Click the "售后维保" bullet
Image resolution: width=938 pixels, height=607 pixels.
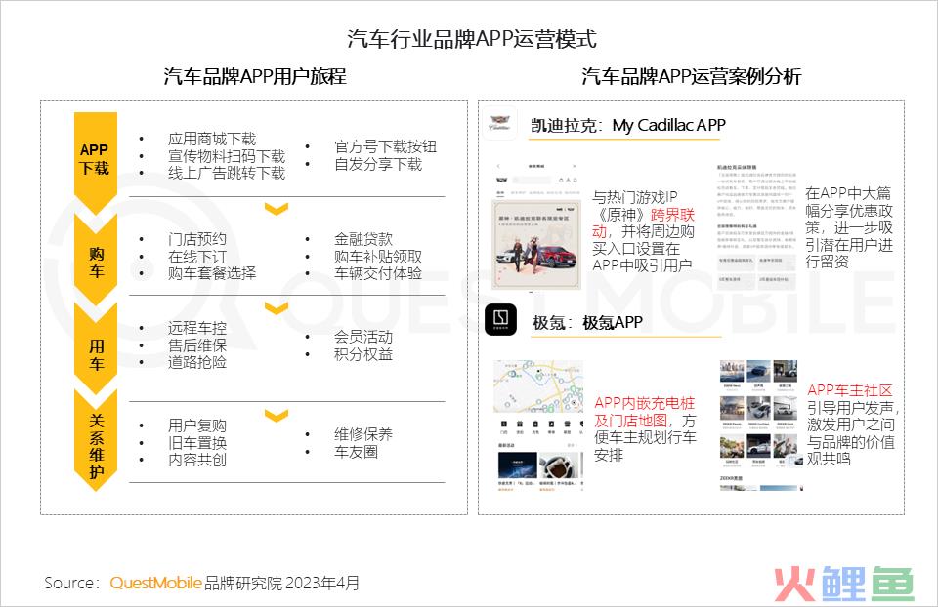click(x=196, y=345)
